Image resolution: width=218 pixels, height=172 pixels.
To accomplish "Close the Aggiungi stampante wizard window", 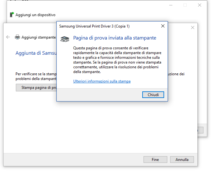I will [192, 28].
